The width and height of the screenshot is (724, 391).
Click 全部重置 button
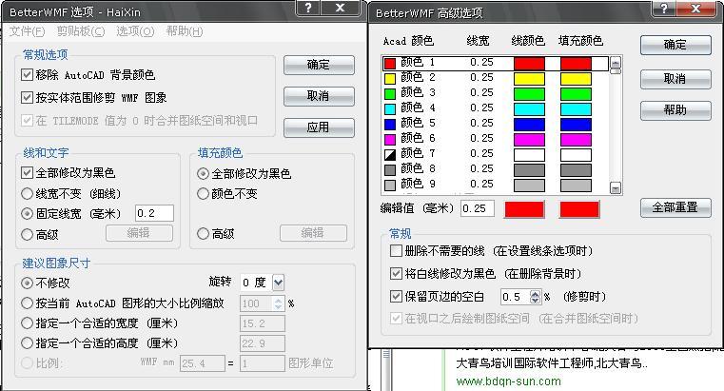pyautogui.click(x=675, y=207)
